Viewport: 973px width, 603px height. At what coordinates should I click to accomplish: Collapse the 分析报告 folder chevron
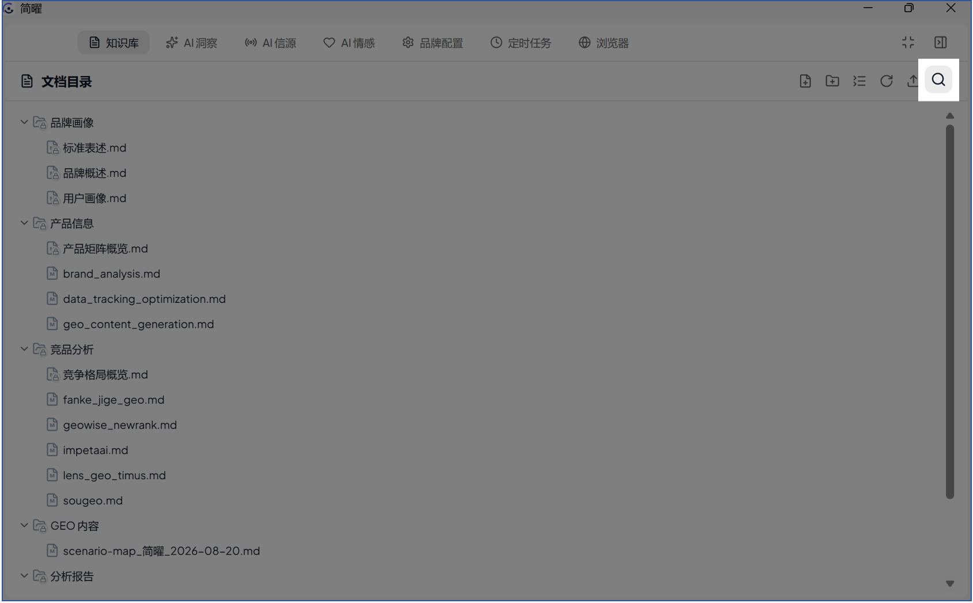tap(24, 575)
